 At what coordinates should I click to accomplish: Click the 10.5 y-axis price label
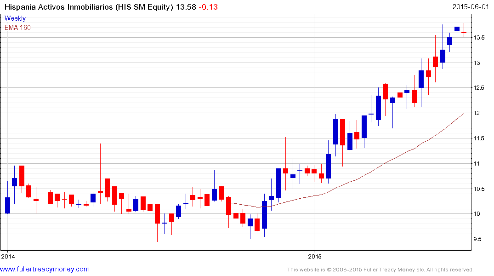[479, 189]
